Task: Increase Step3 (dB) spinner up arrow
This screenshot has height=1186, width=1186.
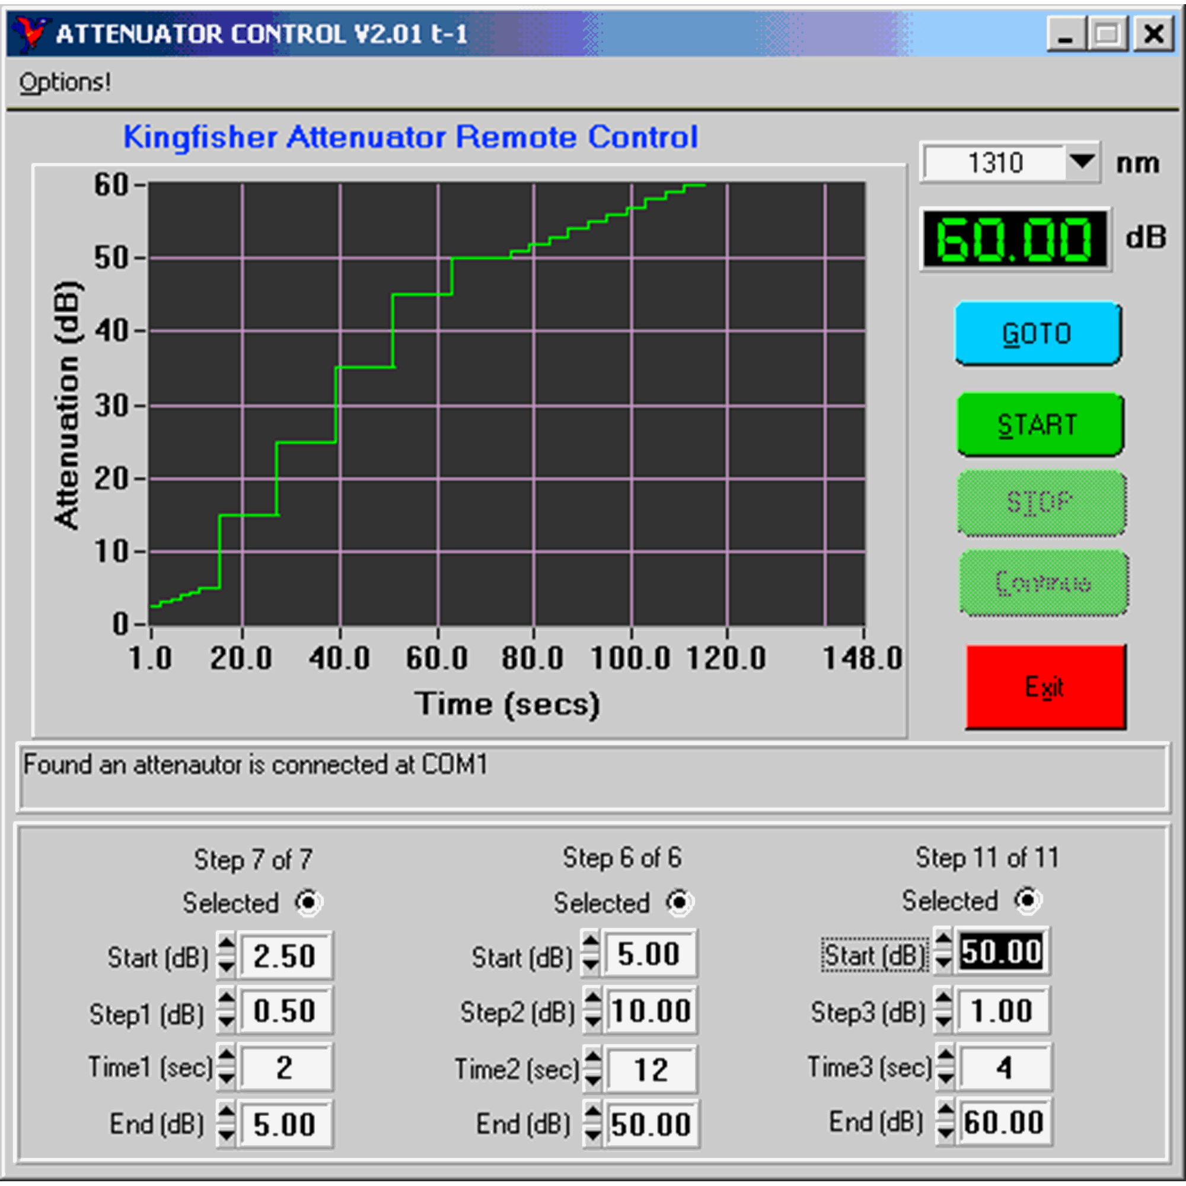Action: click(943, 999)
